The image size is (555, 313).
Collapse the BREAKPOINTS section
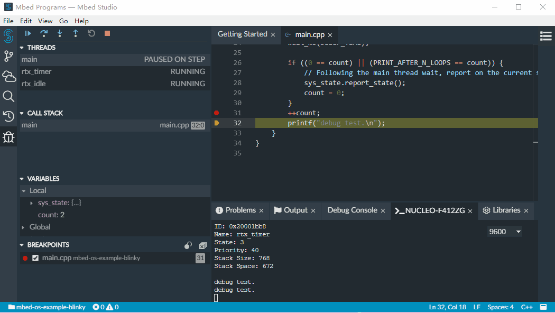[22, 245]
